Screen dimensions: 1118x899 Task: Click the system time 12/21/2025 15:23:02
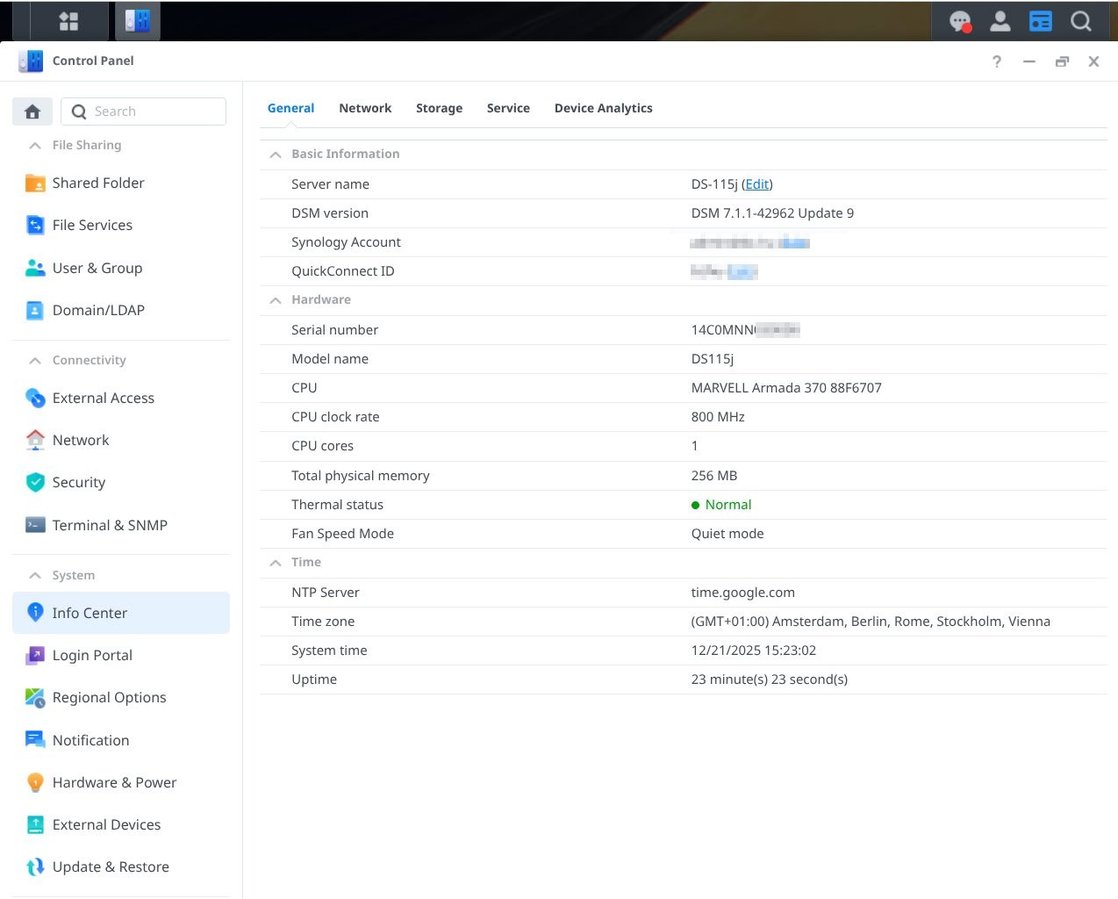pyautogui.click(x=754, y=651)
